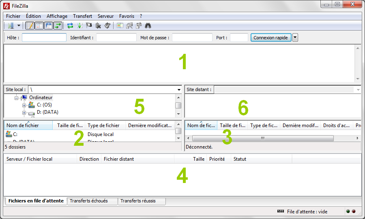
Task: Sort local files by Dernière modificat... column
Action: coord(150,125)
